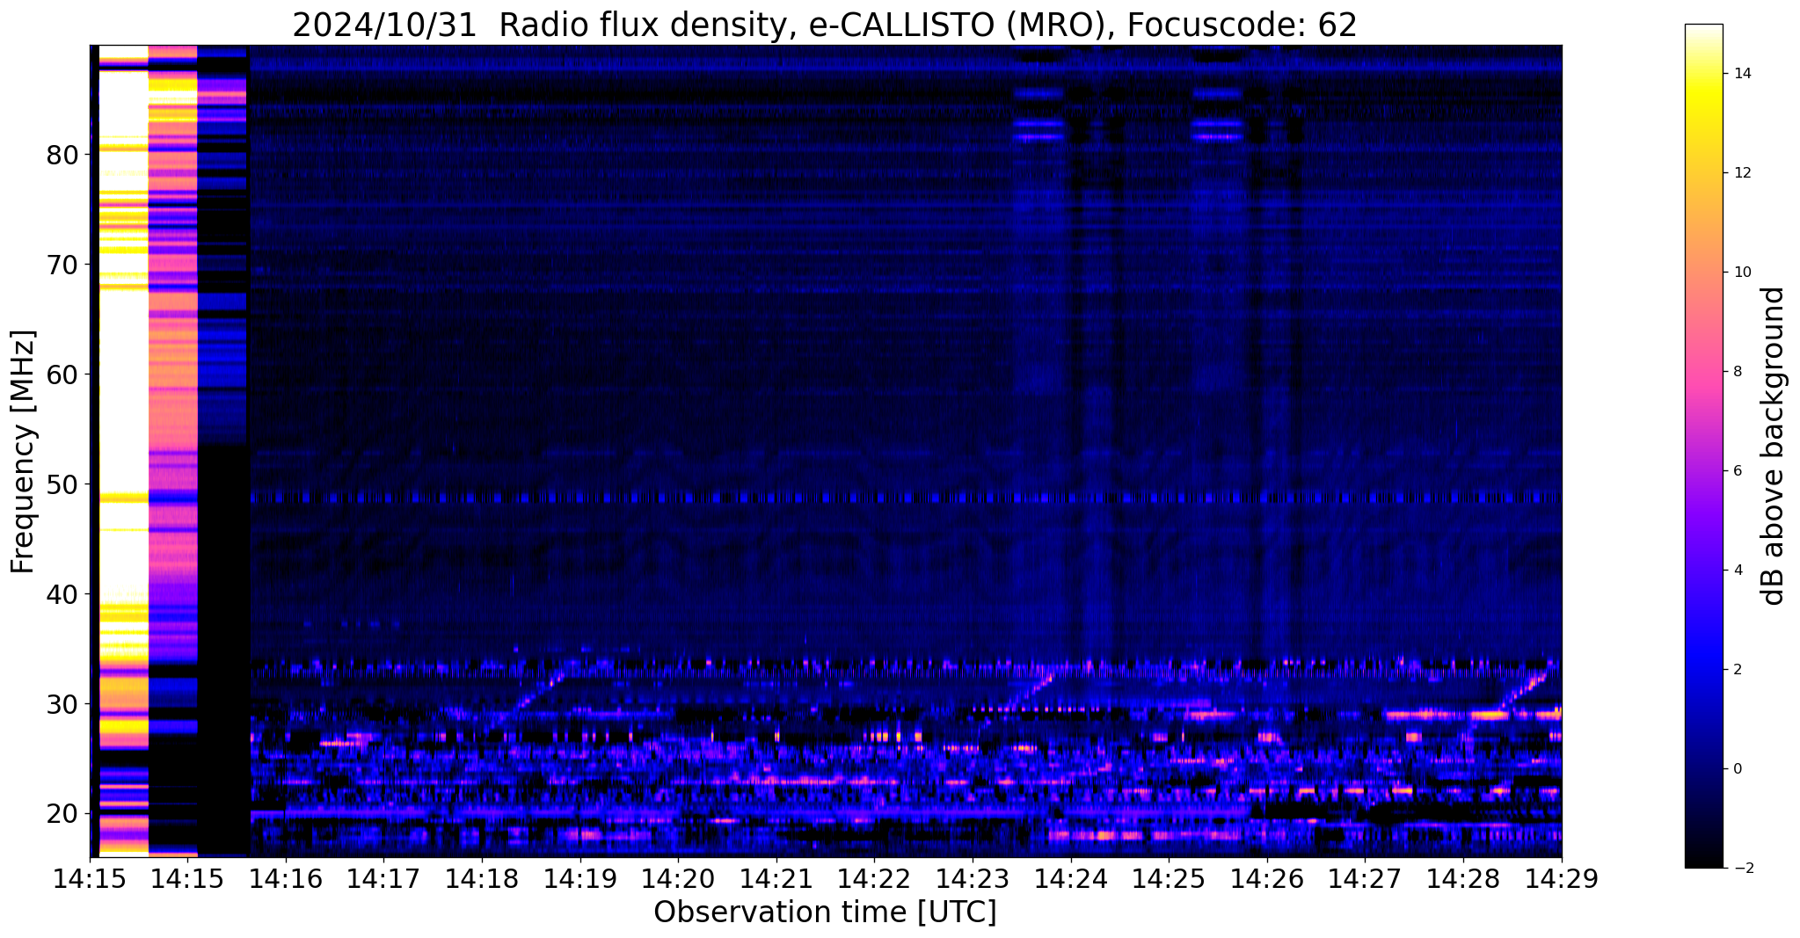Click the colorbar tick label 8

tap(1737, 372)
